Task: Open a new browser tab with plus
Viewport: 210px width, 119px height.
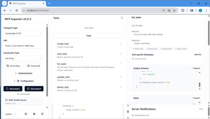Action: (x=49, y=3)
